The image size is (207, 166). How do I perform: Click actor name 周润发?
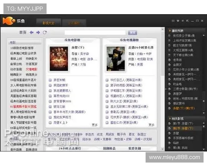point(110,135)
